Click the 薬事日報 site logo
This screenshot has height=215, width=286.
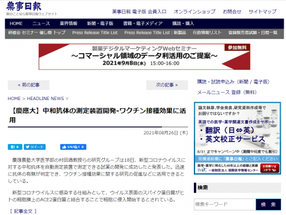[24, 6]
